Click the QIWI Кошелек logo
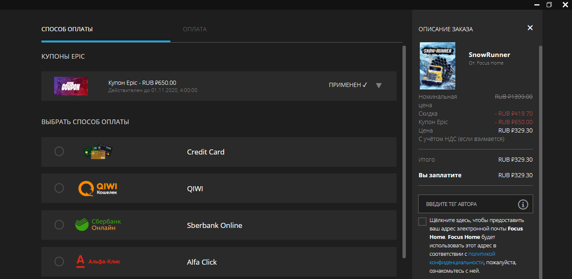This screenshot has width=572, height=279. pyautogui.click(x=98, y=188)
